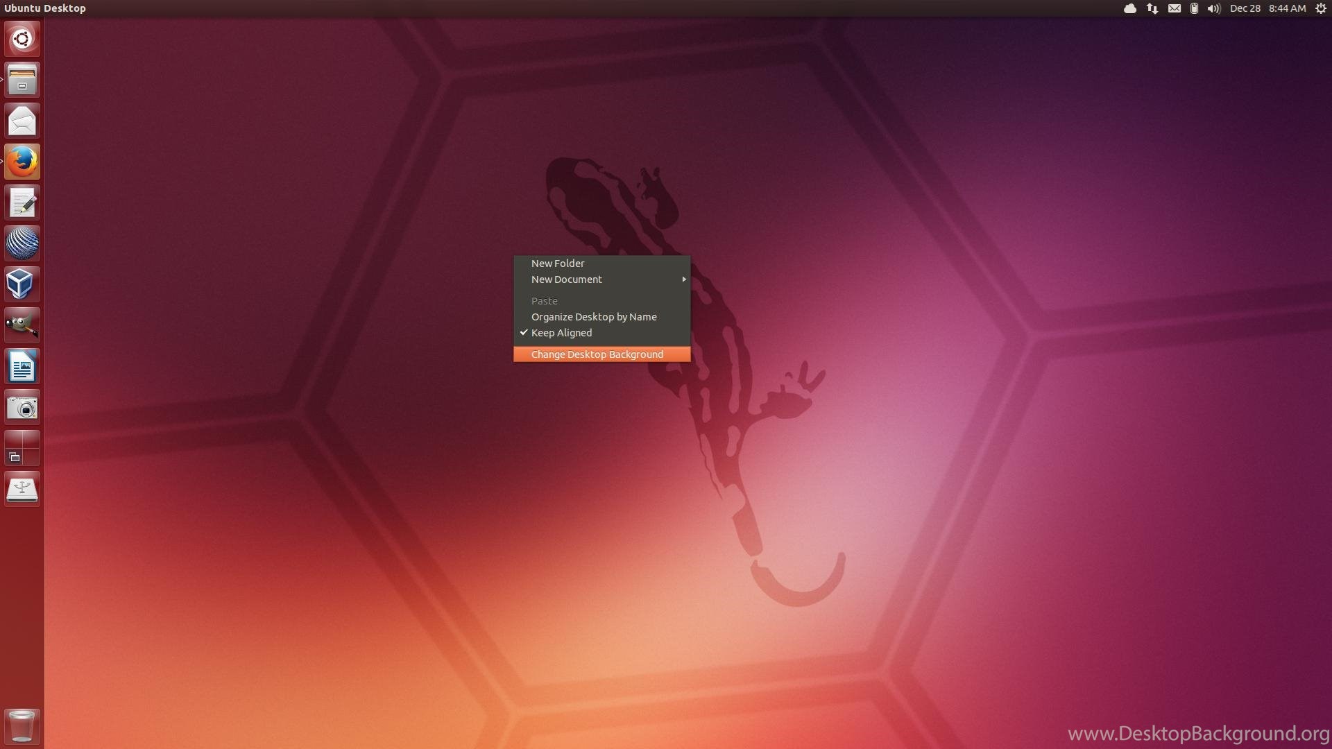This screenshot has height=749, width=1332.
Task: Launch the GIMP image editor
Action: pos(22,325)
